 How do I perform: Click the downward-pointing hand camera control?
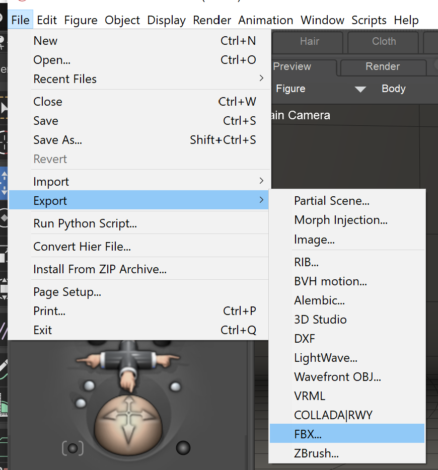pos(128,380)
